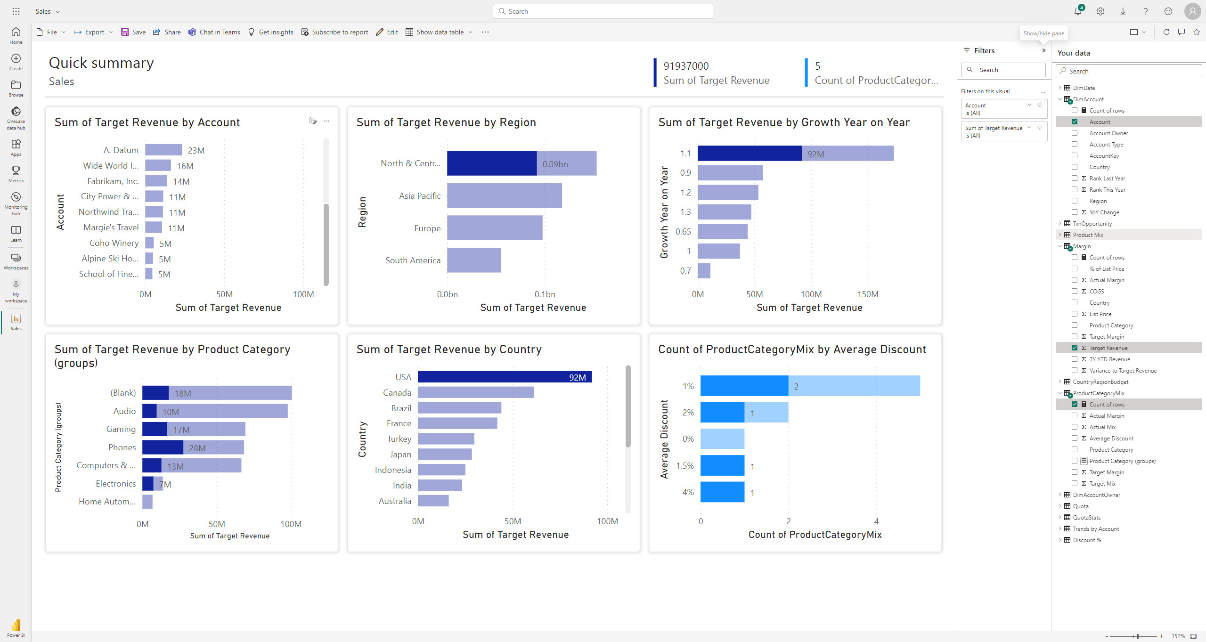Collapse the Filters pane arrow
Image resolution: width=1206 pixels, height=642 pixels.
click(x=1044, y=50)
